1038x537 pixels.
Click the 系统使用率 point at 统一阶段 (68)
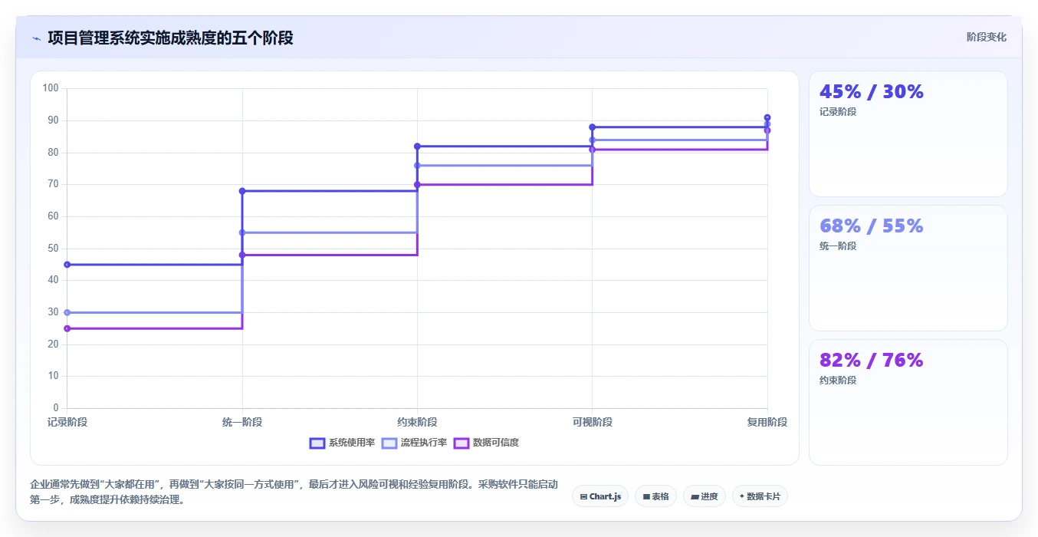[242, 191]
